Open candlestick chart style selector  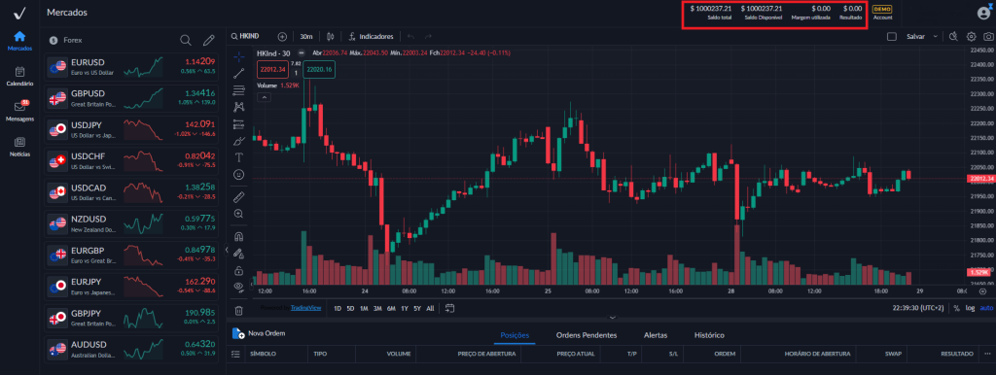[x=331, y=37]
